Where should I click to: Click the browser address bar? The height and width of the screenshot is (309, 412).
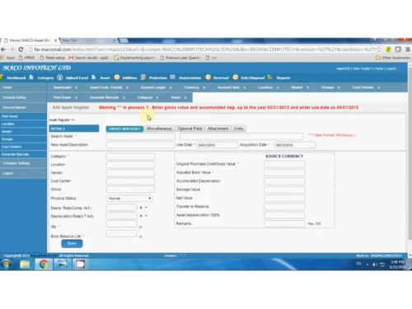[204, 49]
